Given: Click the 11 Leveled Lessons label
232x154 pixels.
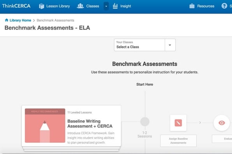Looking at the screenshot, I should coord(79,112).
